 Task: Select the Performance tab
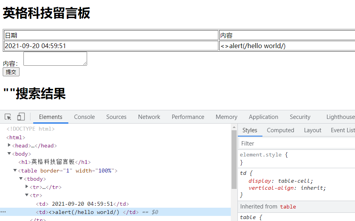188,117
